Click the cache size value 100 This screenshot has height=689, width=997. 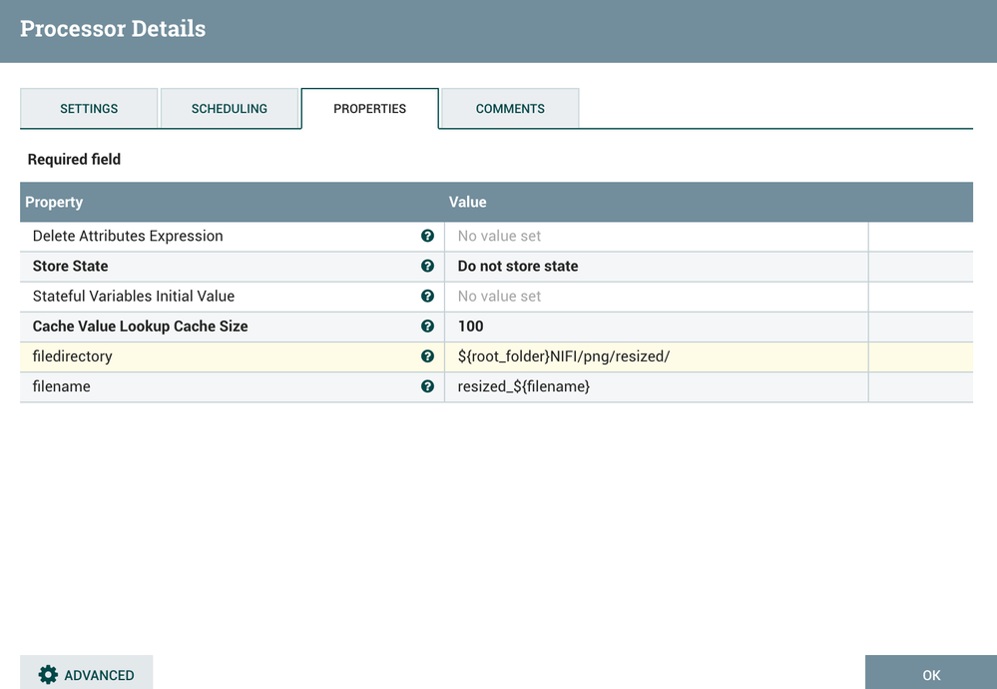[471, 327]
